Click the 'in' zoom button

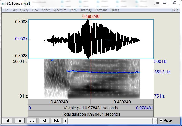click(20, 121)
